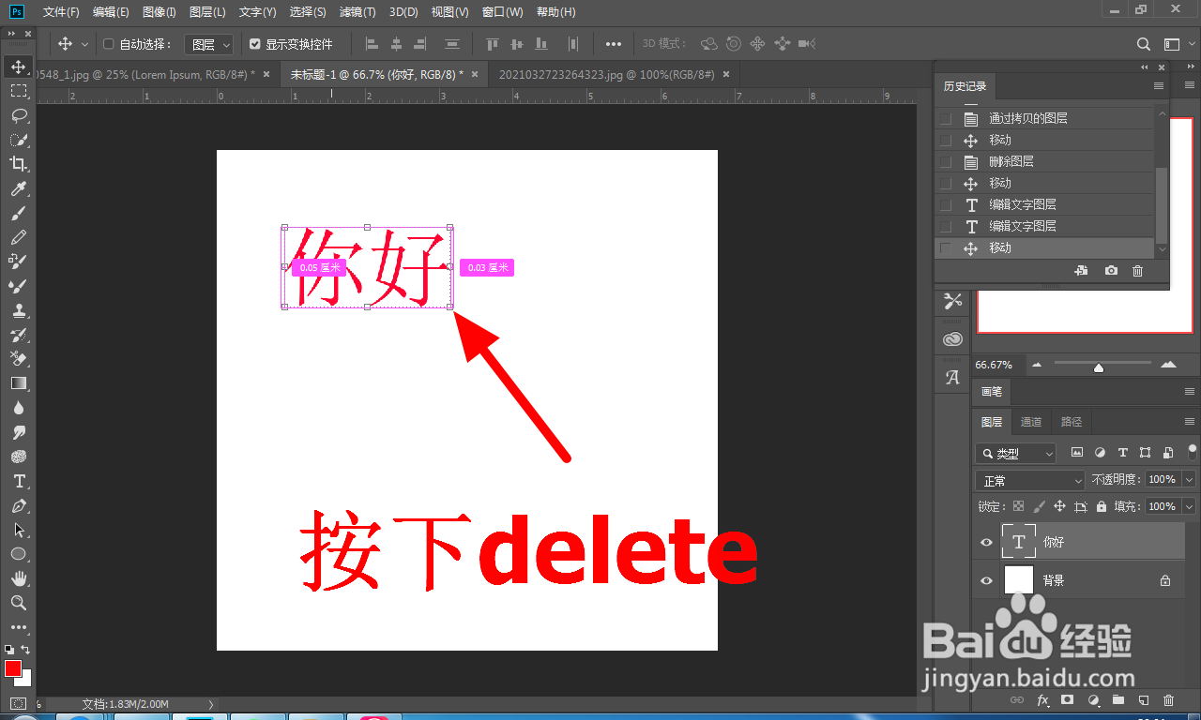Create a new layer
The height and width of the screenshot is (720, 1201).
click(1143, 700)
